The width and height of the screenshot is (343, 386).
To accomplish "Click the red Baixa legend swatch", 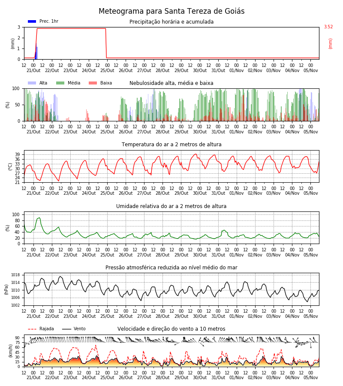I will tap(93, 83).
